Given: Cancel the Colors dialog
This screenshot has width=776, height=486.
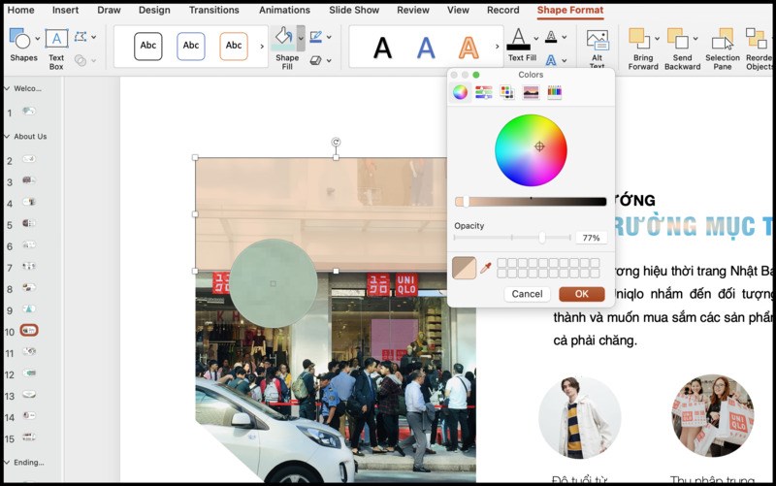Looking at the screenshot, I should [527, 294].
